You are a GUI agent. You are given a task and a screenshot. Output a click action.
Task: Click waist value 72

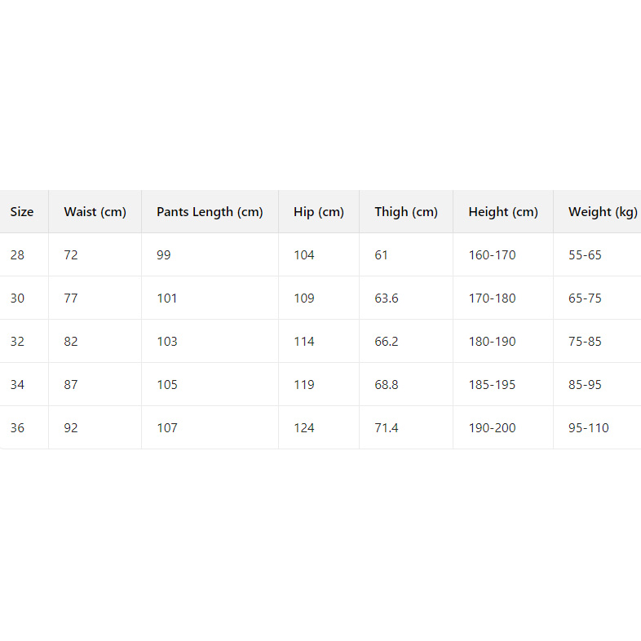(71, 255)
